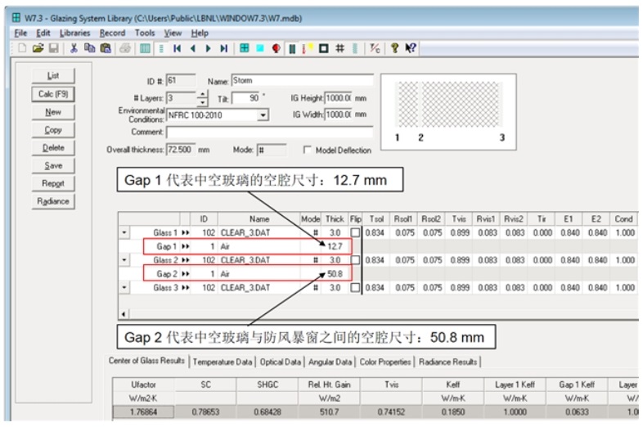Viewport: 643px width, 427px height.
Task: Open the Libraries menu
Action: point(74,33)
